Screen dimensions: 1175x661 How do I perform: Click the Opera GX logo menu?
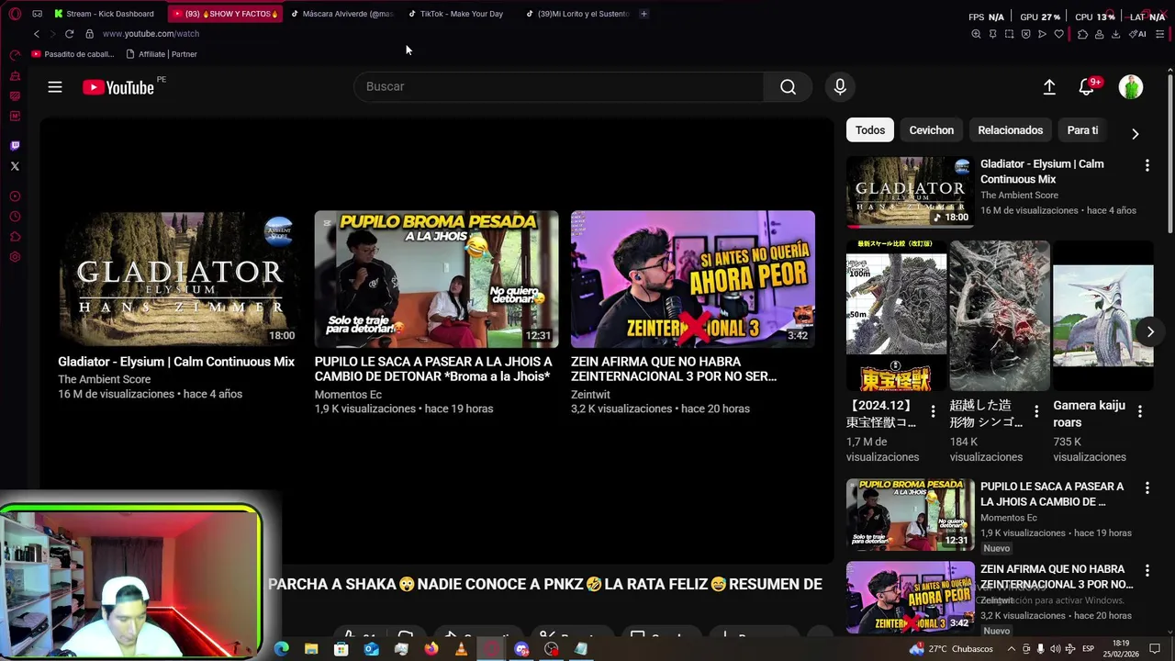tap(15, 14)
